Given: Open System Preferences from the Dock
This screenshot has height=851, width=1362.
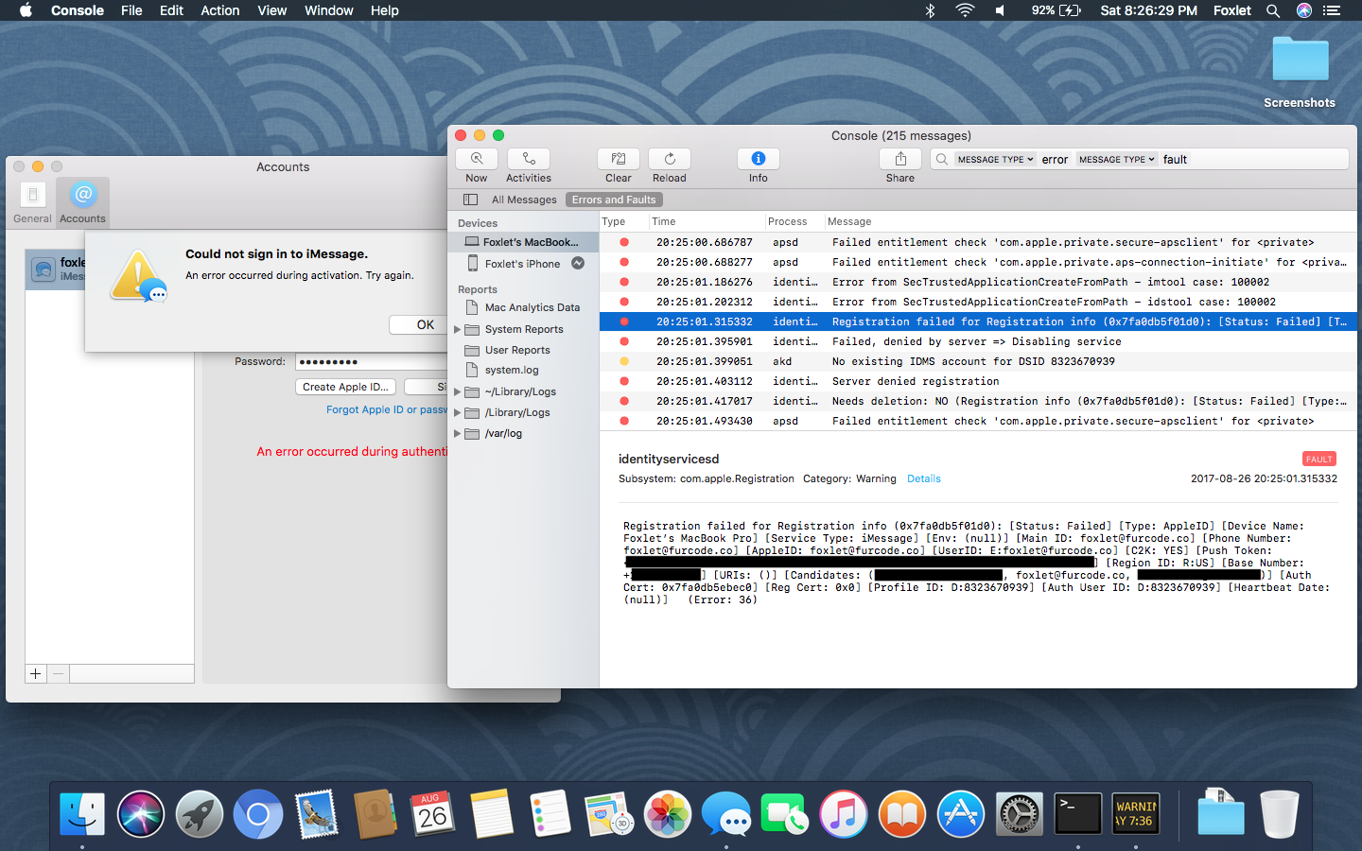Looking at the screenshot, I should (x=1020, y=814).
